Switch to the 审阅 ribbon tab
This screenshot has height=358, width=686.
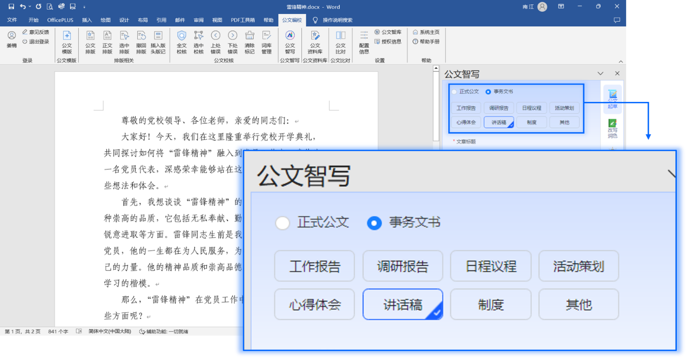click(x=198, y=20)
